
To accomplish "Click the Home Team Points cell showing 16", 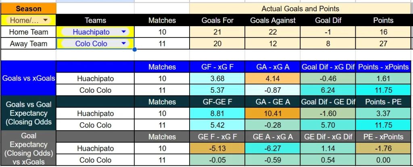I will coord(383,32).
